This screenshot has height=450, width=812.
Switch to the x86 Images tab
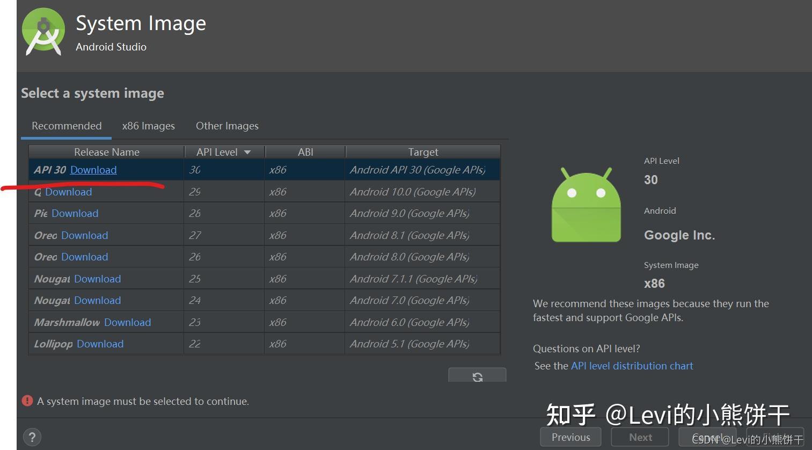pyautogui.click(x=148, y=126)
